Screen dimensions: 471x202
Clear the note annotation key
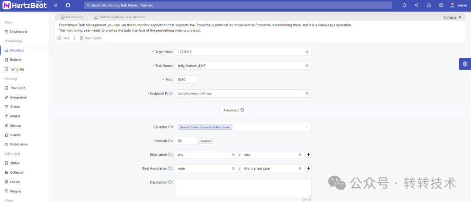(x=233, y=168)
